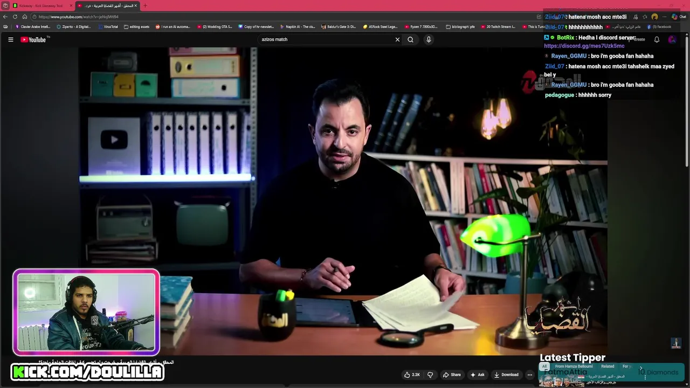Image resolution: width=690 pixels, height=388 pixels.
Task: Download the video with the Download button
Action: point(506,375)
